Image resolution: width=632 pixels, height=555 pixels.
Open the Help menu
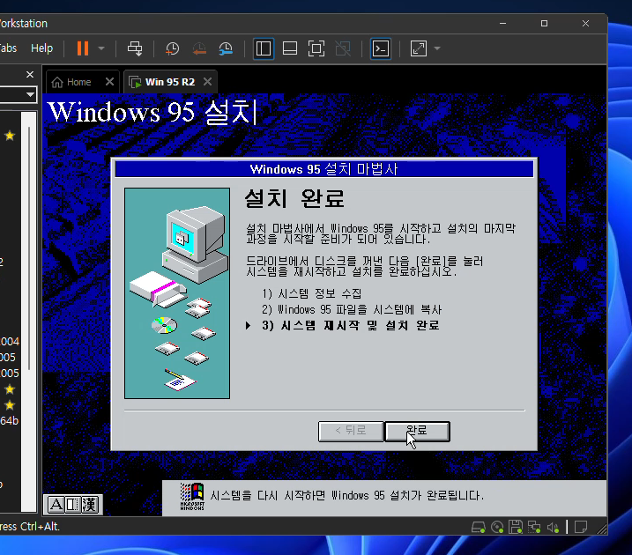pyautogui.click(x=42, y=48)
